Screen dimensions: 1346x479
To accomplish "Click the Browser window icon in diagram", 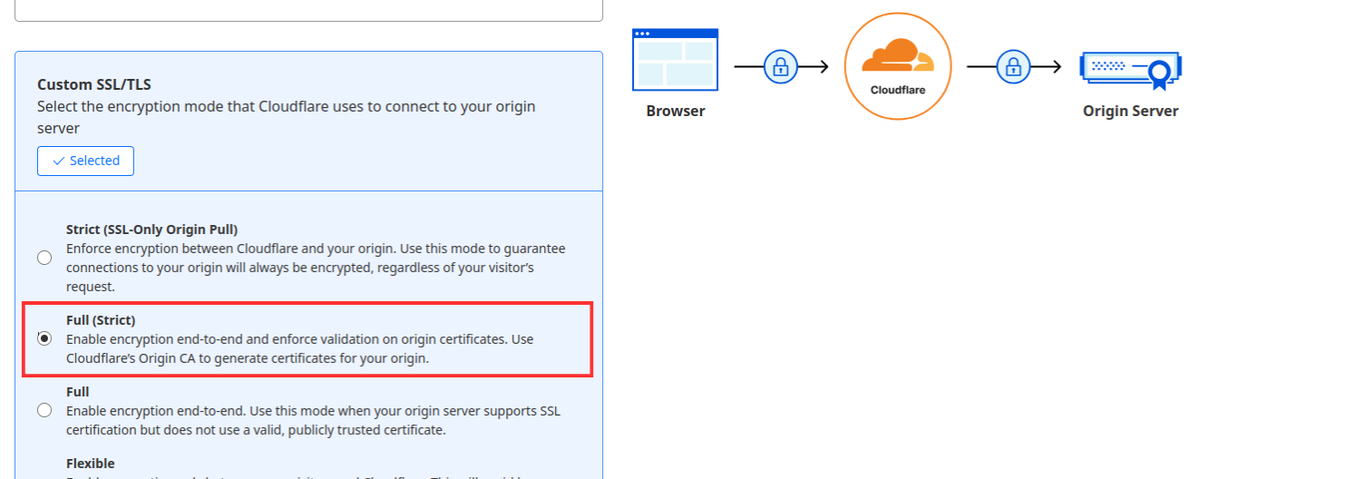I will pyautogui.click(x=675, y=60).
